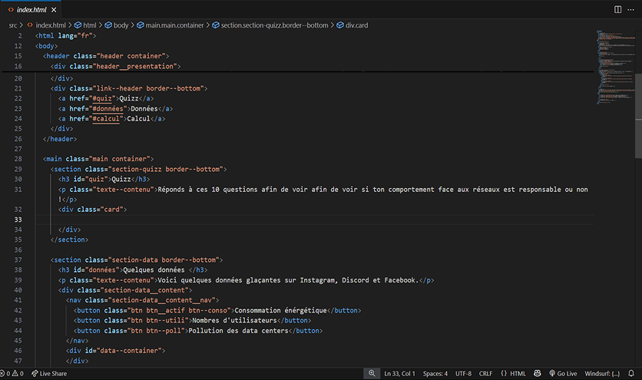The image size is (642, 380).
Task: Open Go to Line via Ln 33, Col 1
Action: click(399, 373)
